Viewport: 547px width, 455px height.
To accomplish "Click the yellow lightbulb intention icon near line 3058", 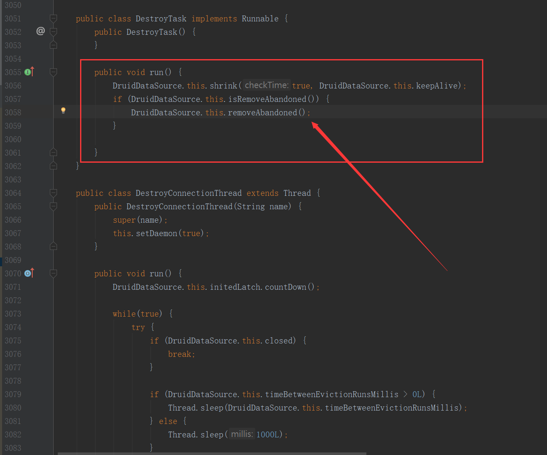I will point(63,110).
